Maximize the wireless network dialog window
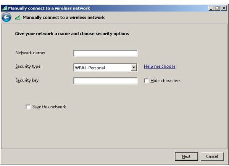229x166 pixels. 217,8
